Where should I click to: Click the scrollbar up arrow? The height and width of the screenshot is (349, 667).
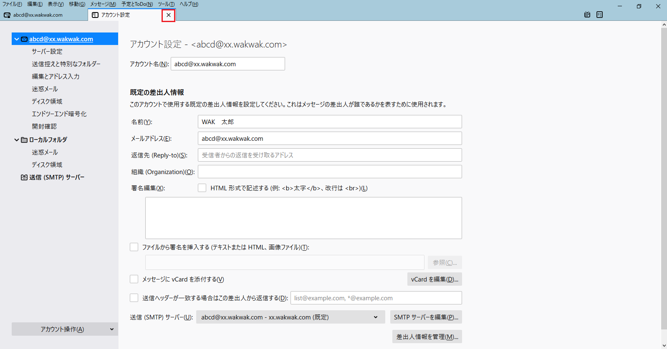(664, 25)
